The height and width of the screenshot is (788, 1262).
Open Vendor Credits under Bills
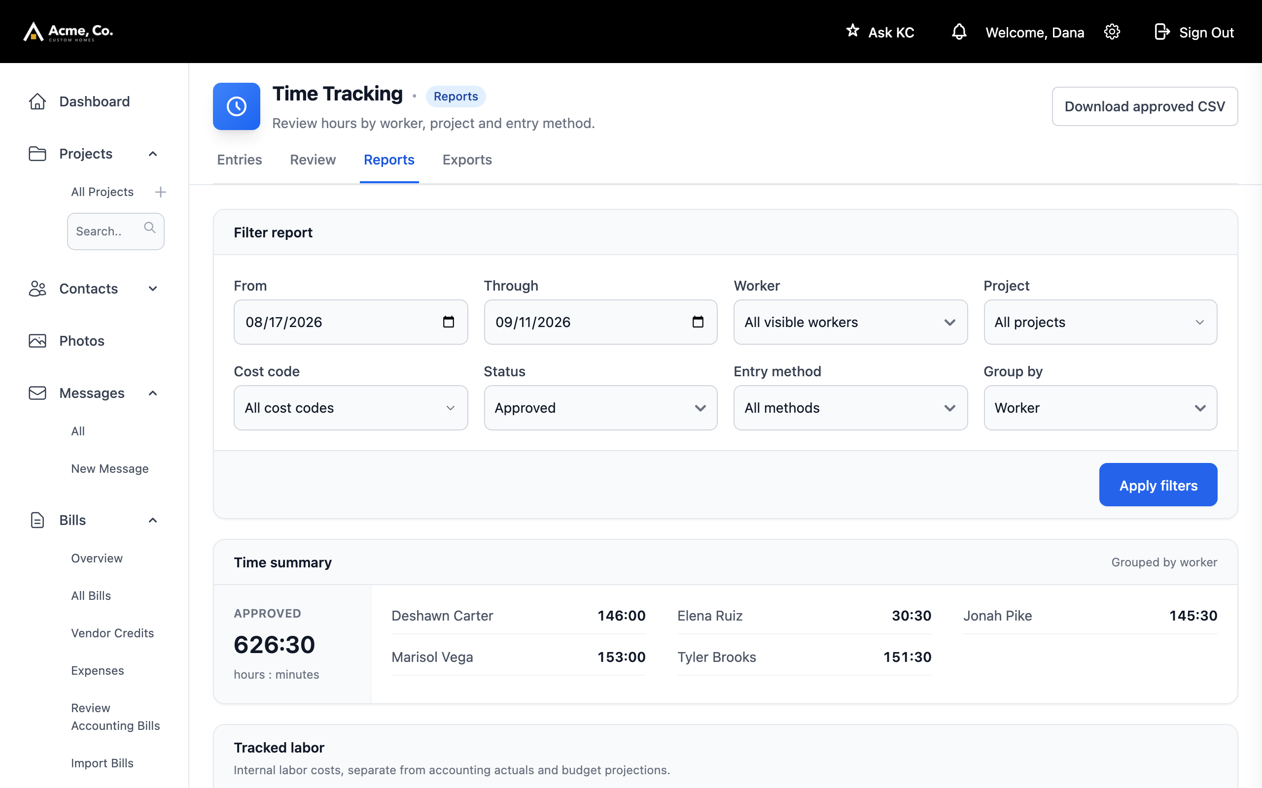click(x=112, y=633)
